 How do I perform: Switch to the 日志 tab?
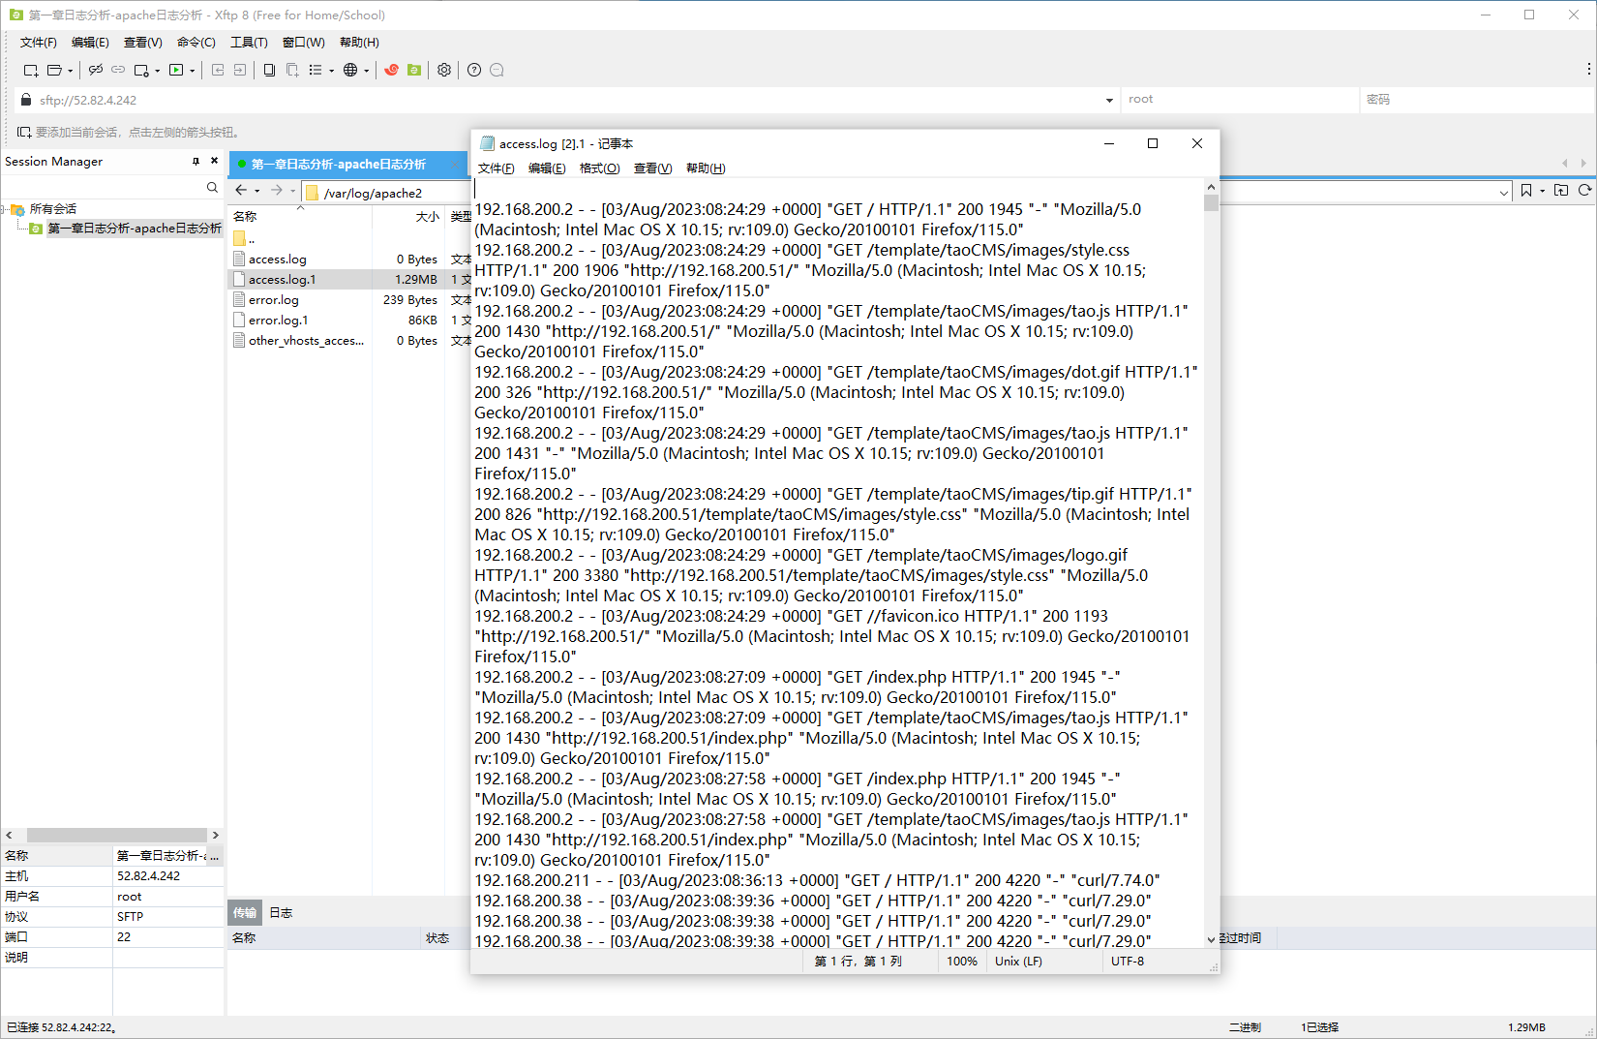click(281, 913)
